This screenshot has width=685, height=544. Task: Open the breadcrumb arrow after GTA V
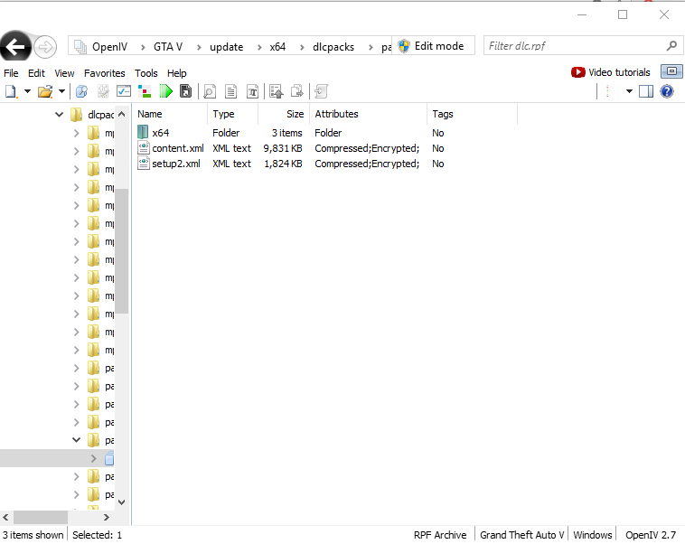199,47
